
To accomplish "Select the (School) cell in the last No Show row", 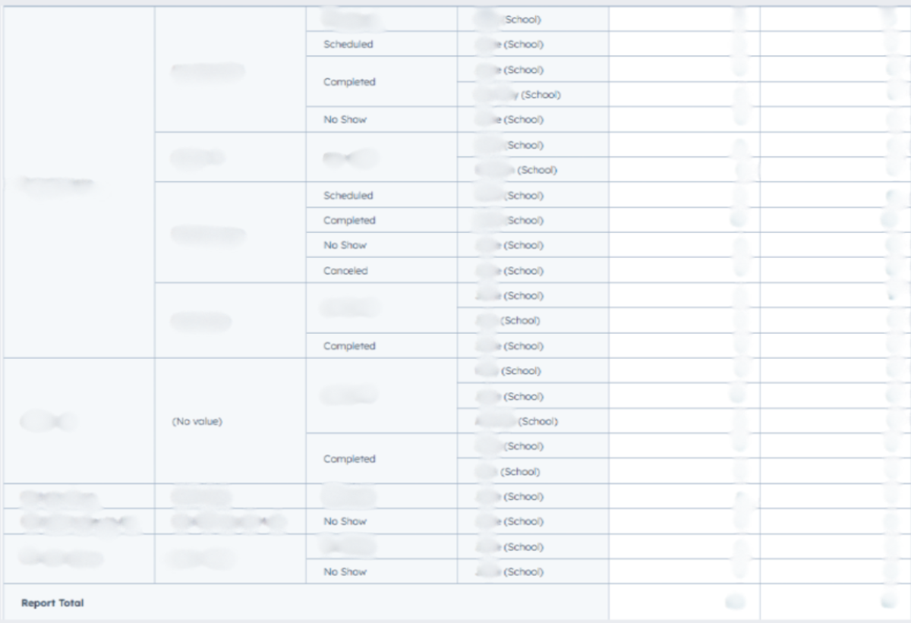I will coord(522,571).
